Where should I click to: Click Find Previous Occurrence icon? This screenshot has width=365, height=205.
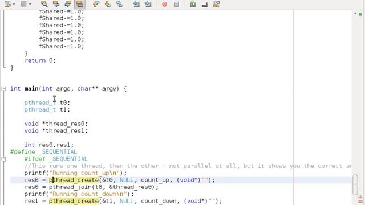[x=56, y=4]
